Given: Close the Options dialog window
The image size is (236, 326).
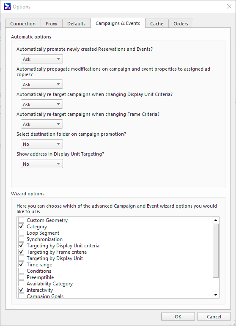Looking at the screenshot, I should click(x=229, y=6).
